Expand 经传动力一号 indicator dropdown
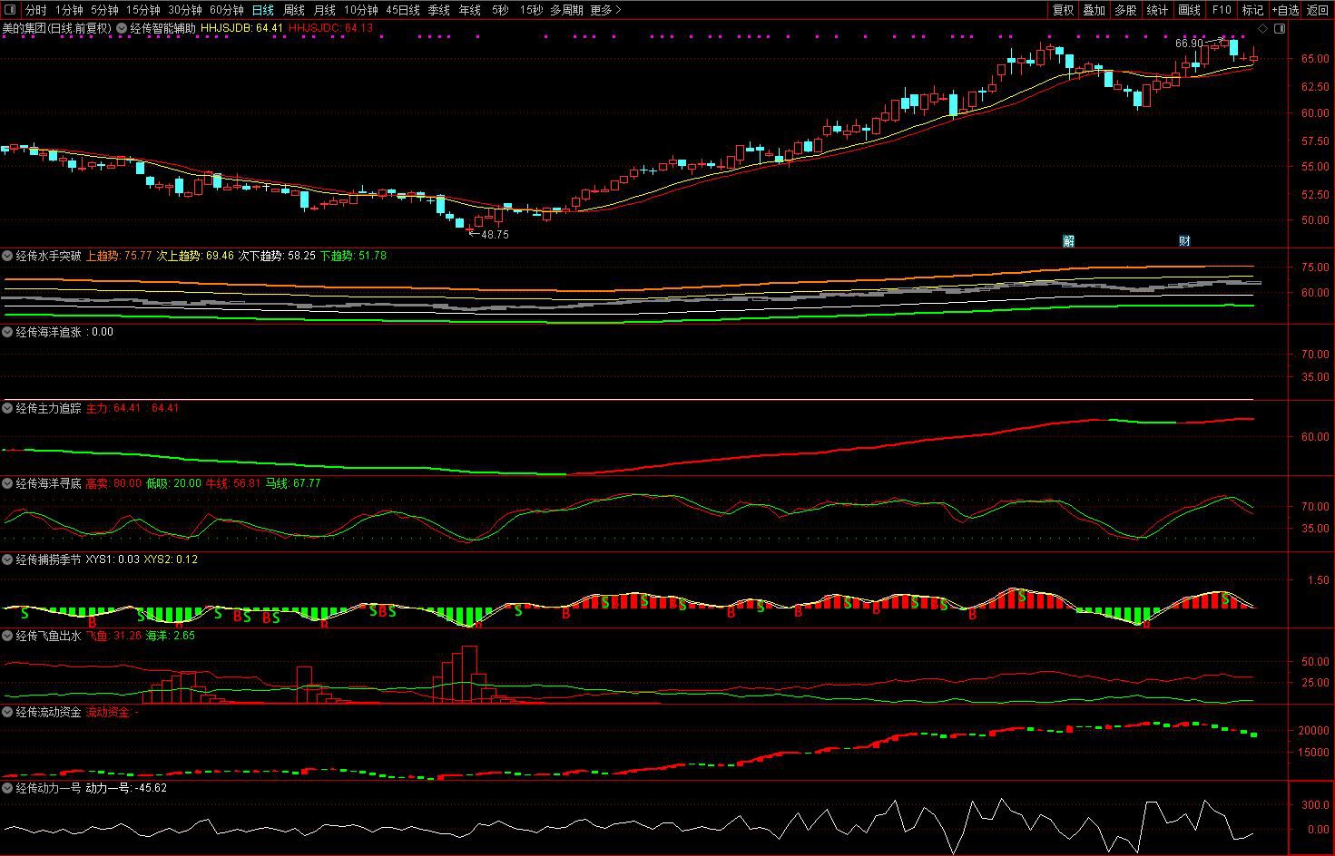Image resolution: width=1335 pixels, height=856 pixels. tap(8, 788)
